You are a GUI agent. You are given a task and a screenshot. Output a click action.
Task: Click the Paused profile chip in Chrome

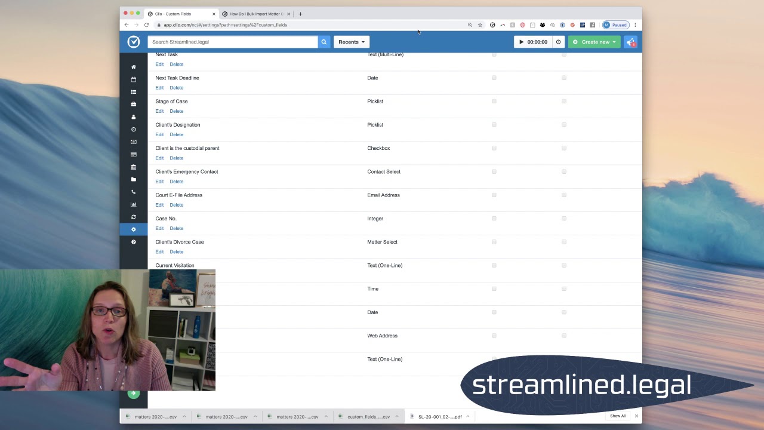coord(615,25)
